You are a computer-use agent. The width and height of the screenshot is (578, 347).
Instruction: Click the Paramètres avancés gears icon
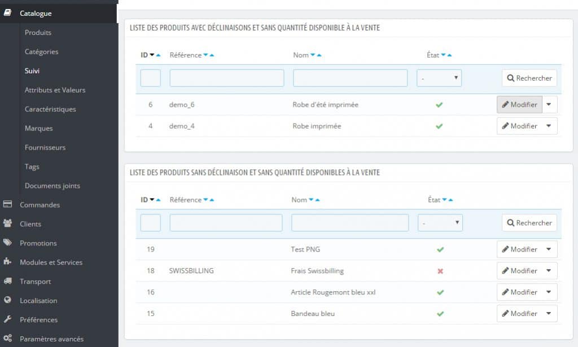click(7, 338)
